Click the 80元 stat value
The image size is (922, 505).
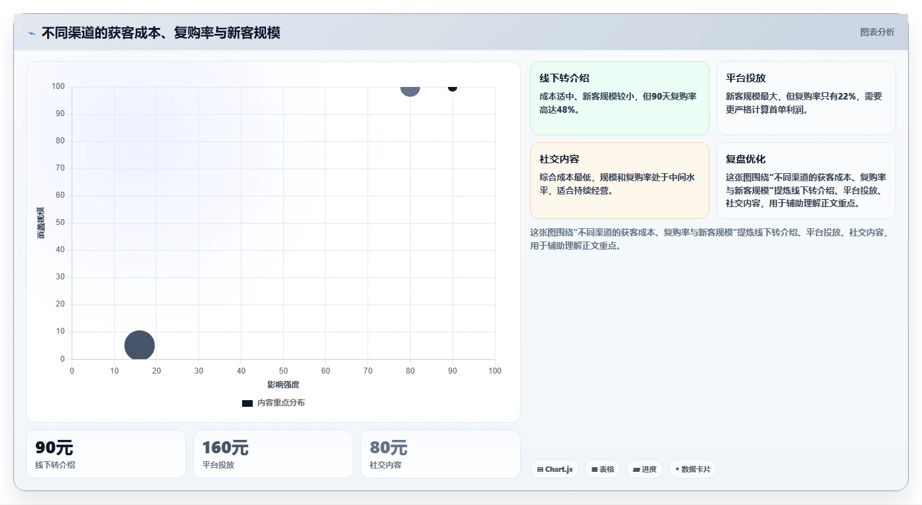(389, 448)
